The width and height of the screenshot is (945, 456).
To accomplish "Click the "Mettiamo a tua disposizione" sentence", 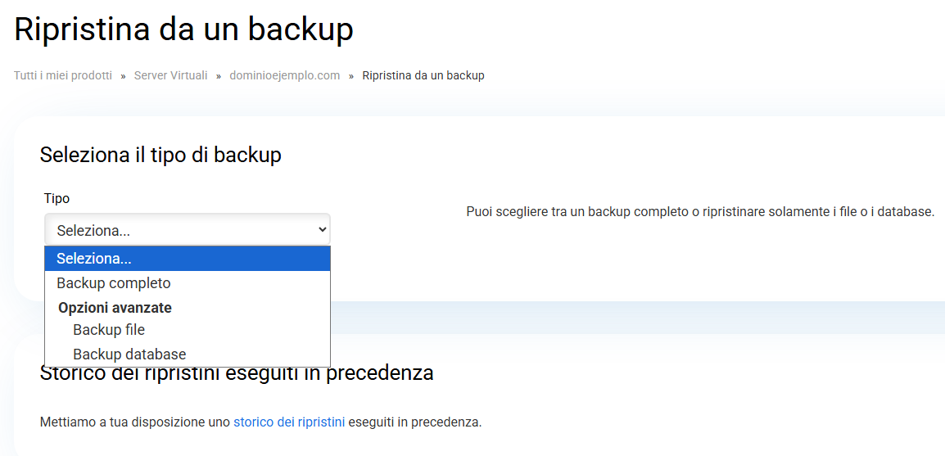I will [x=135, y=422].
